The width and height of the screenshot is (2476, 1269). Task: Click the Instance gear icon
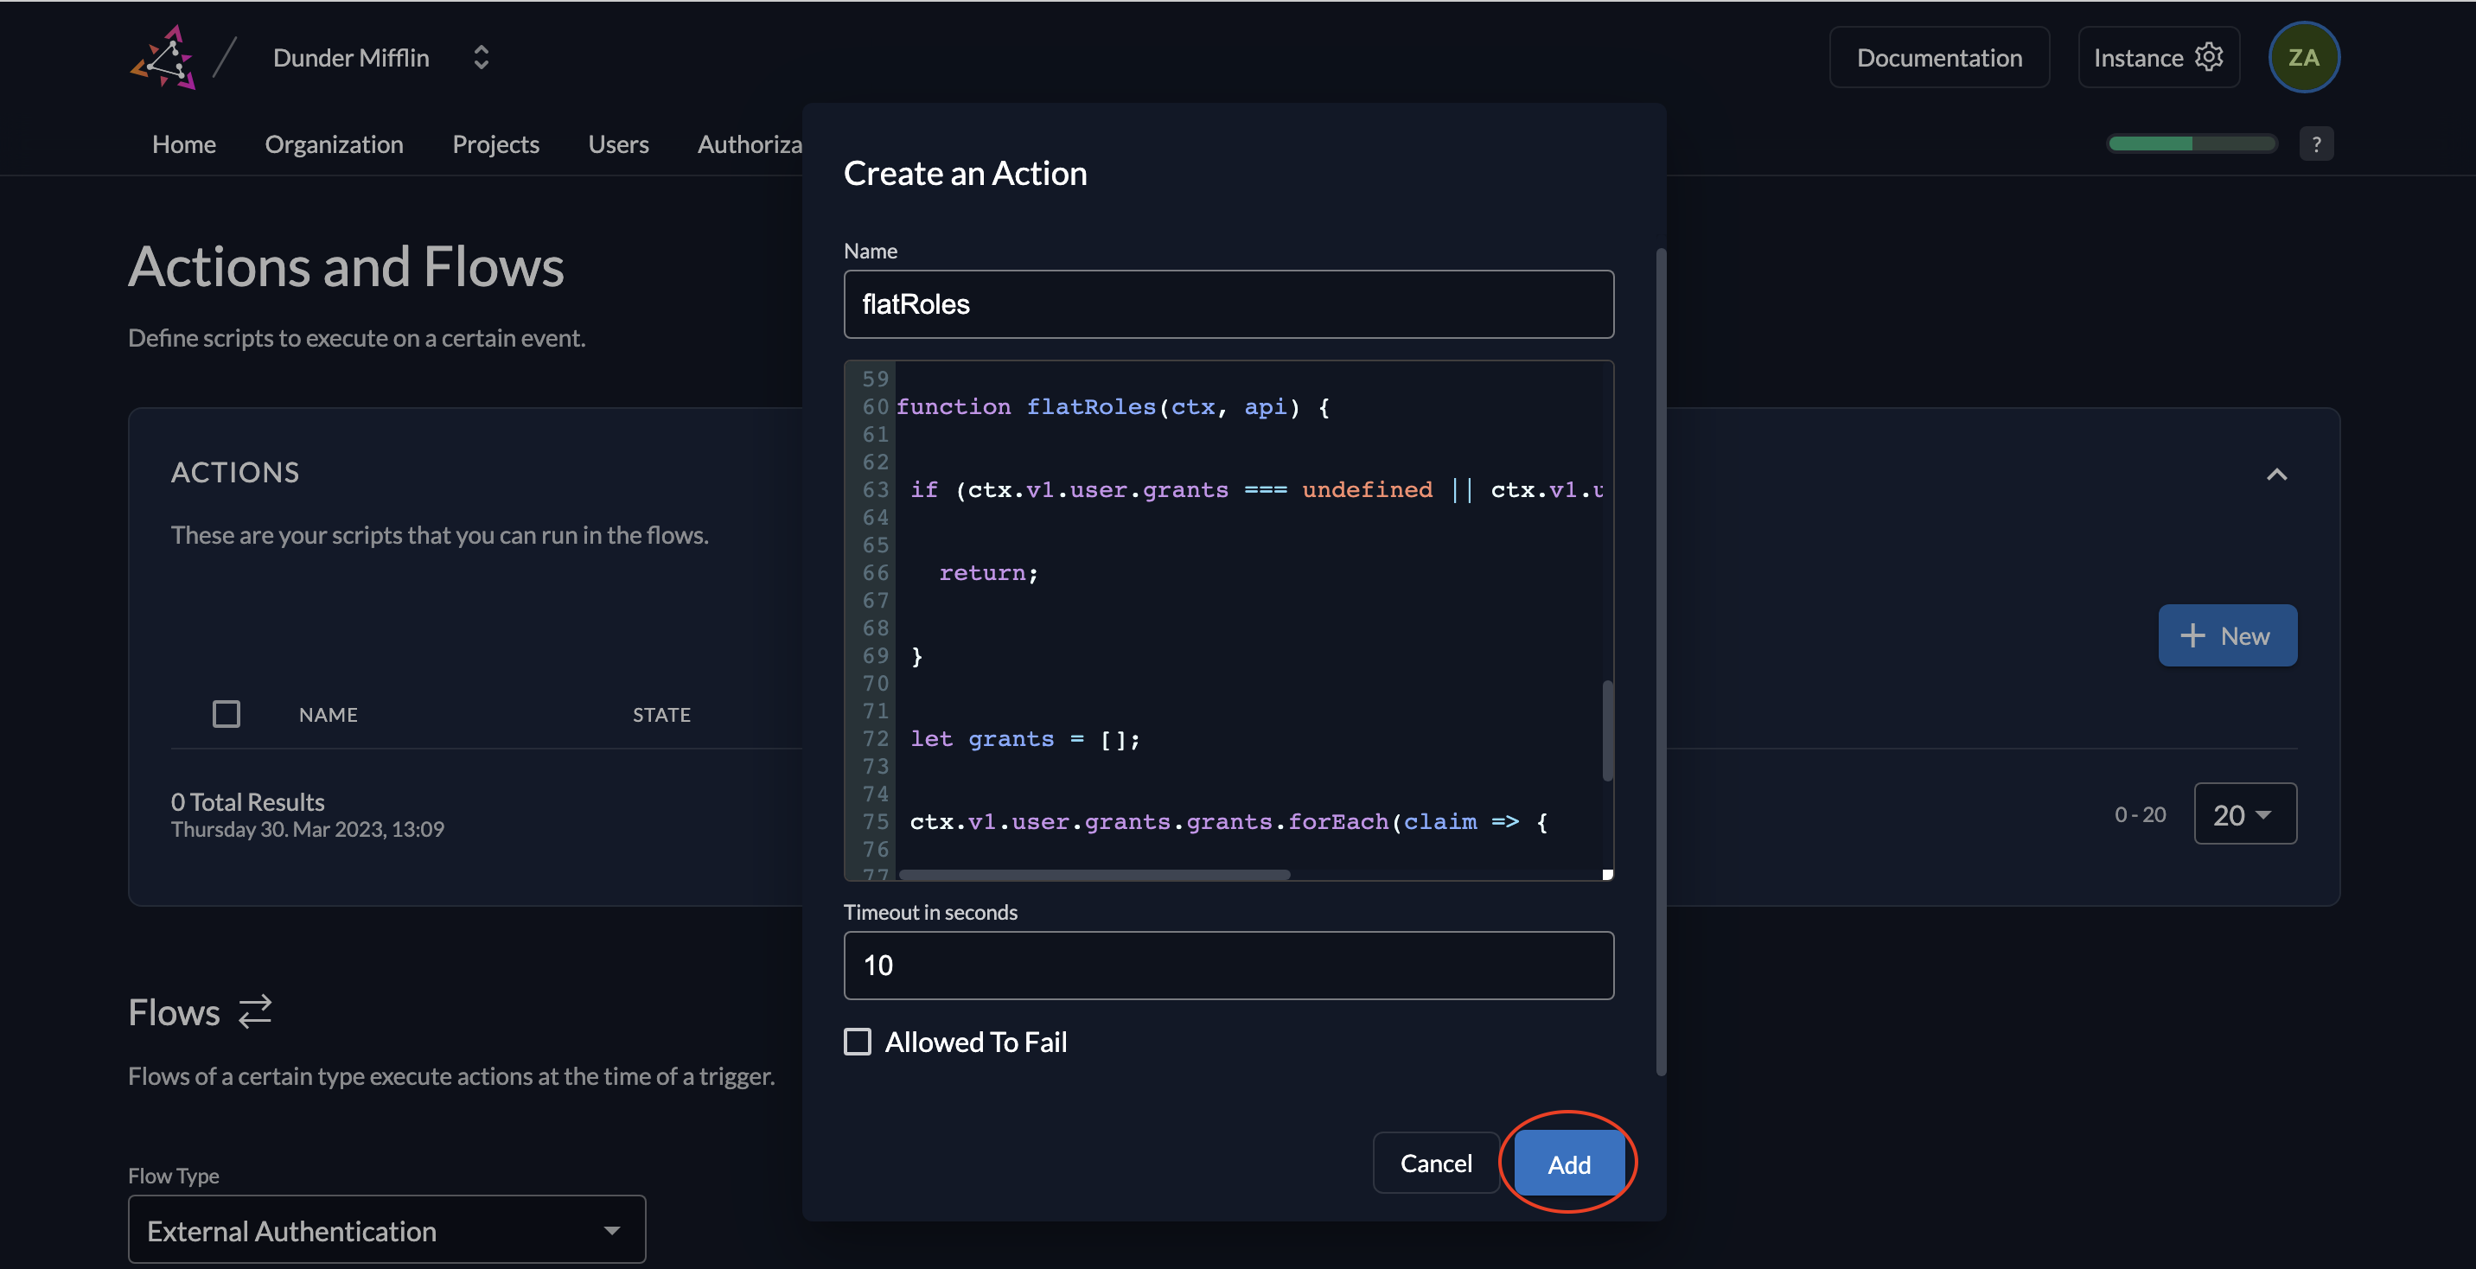[x=2209, y=58]
